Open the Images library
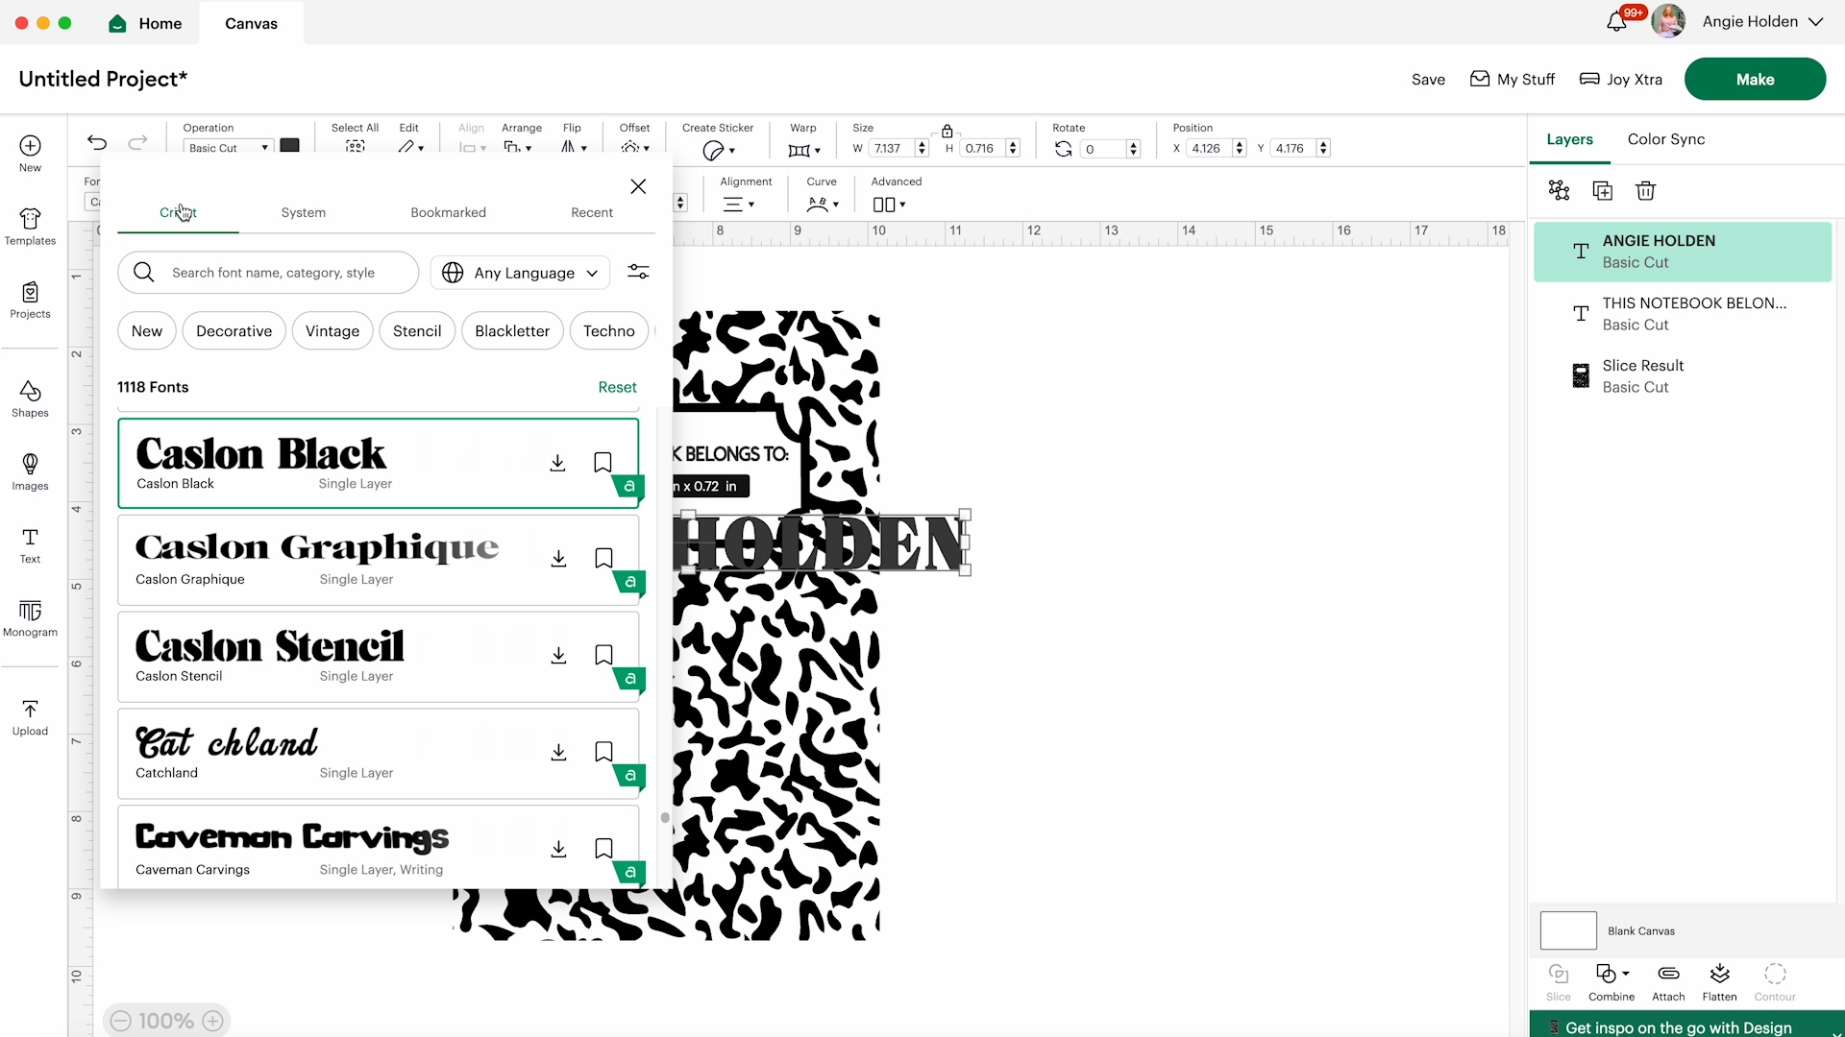The width and height of the screenshot is (1845, 1037). 30,471
